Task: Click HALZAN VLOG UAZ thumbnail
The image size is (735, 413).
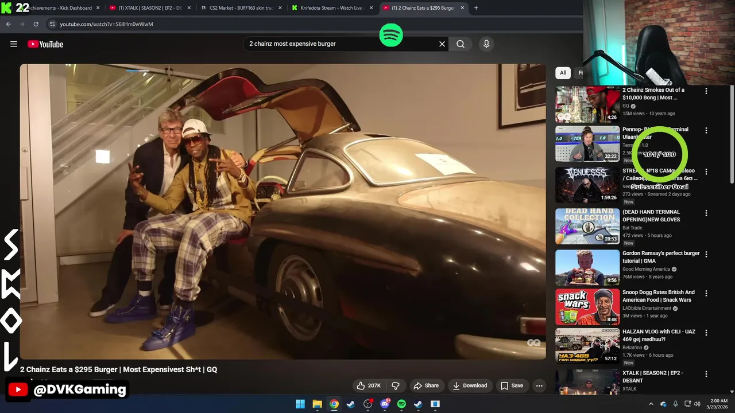Action: pos(587,346)
